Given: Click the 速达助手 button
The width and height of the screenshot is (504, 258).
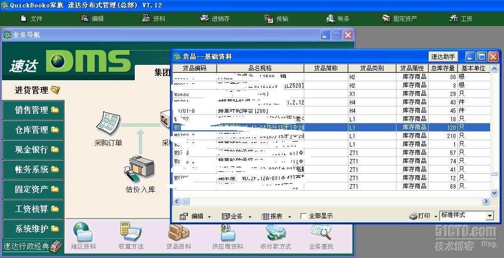Looking at the screenshot, I should (443, 57).
